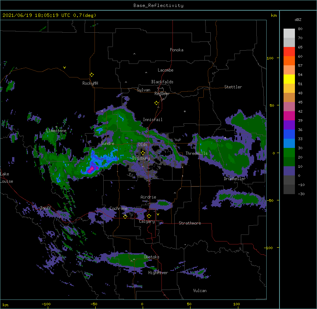Select the 50 tick on vertical km axis
317x309 pixels.
point(272,105)
